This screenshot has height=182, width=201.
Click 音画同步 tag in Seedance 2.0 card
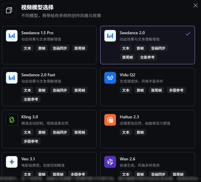tap(158, 48)
